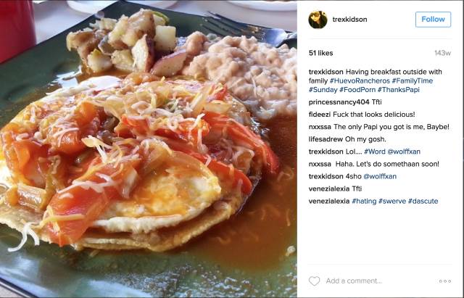
Task: Open the #Sunday hashtag
Action: [323, 90]
